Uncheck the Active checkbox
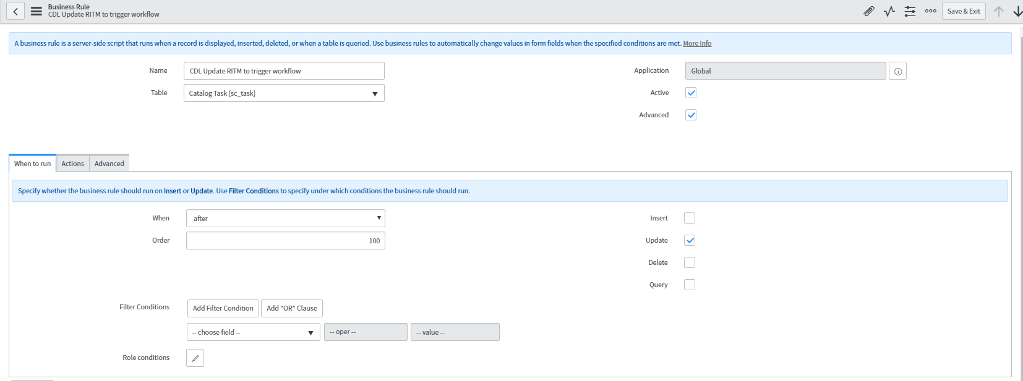 point(691,93)
